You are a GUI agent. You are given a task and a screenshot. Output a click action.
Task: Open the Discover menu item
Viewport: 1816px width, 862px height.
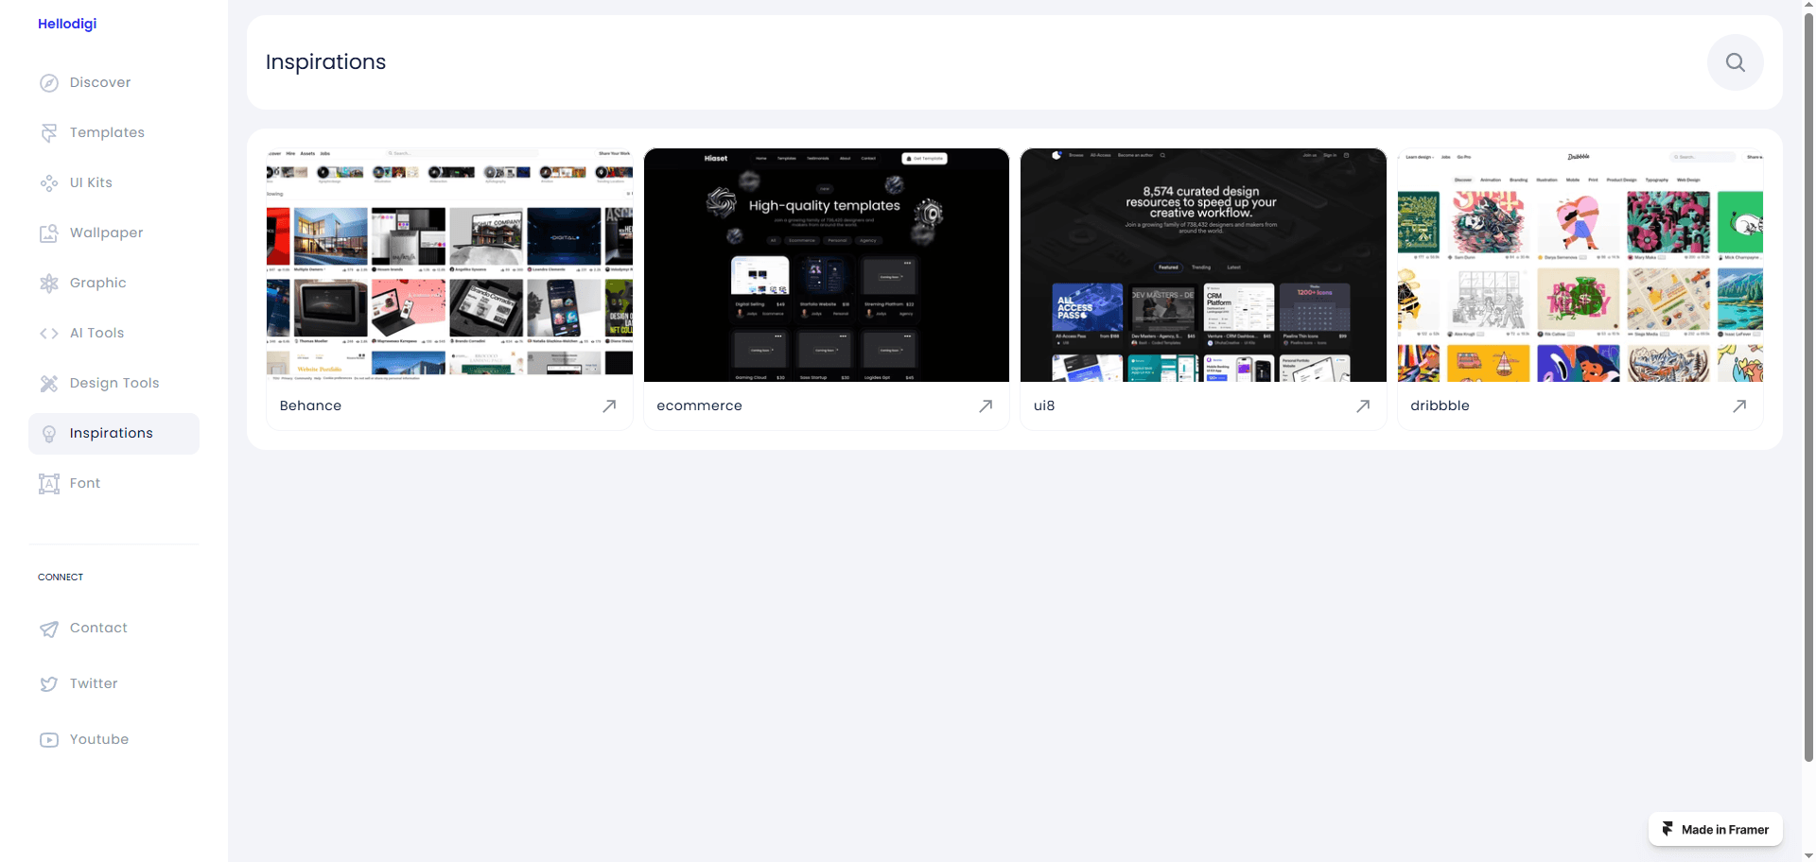point(113,83)
